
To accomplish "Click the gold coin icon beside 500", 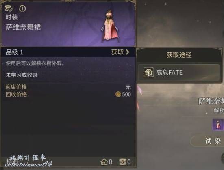I will point(118,94).
